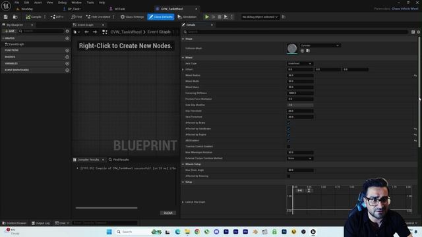Toggle the Affected by Engine checkbox

coord(289,134)
